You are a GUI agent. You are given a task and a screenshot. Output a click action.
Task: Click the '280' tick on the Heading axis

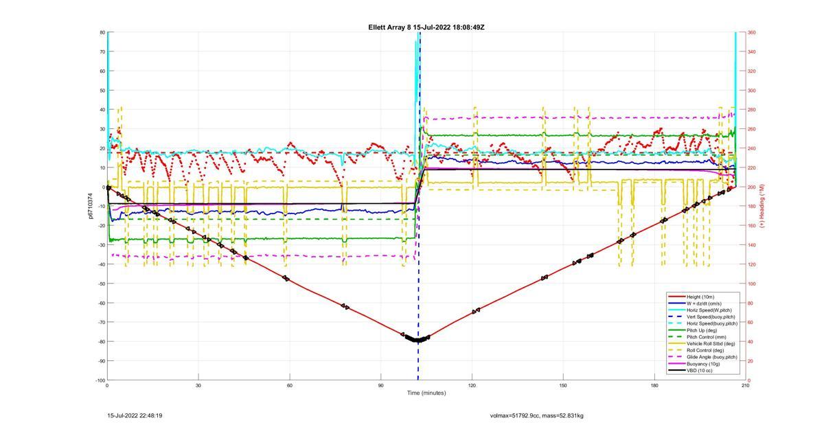pyautogui.click(x=752, y=110)
